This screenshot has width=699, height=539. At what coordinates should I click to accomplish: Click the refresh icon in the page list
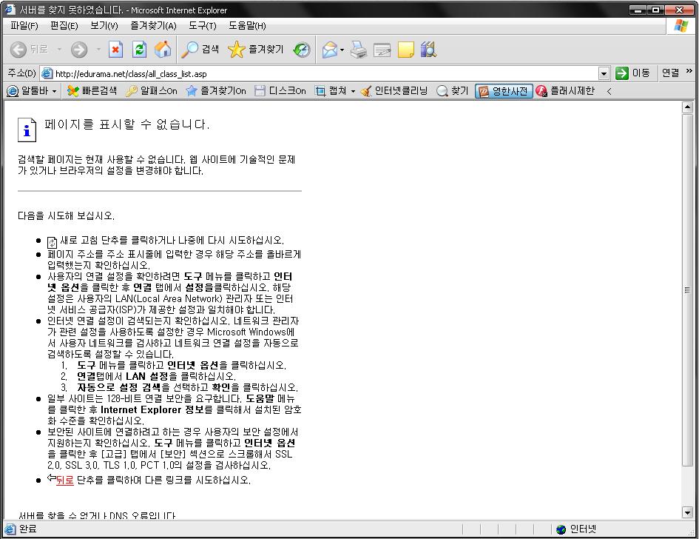point(53,242)
